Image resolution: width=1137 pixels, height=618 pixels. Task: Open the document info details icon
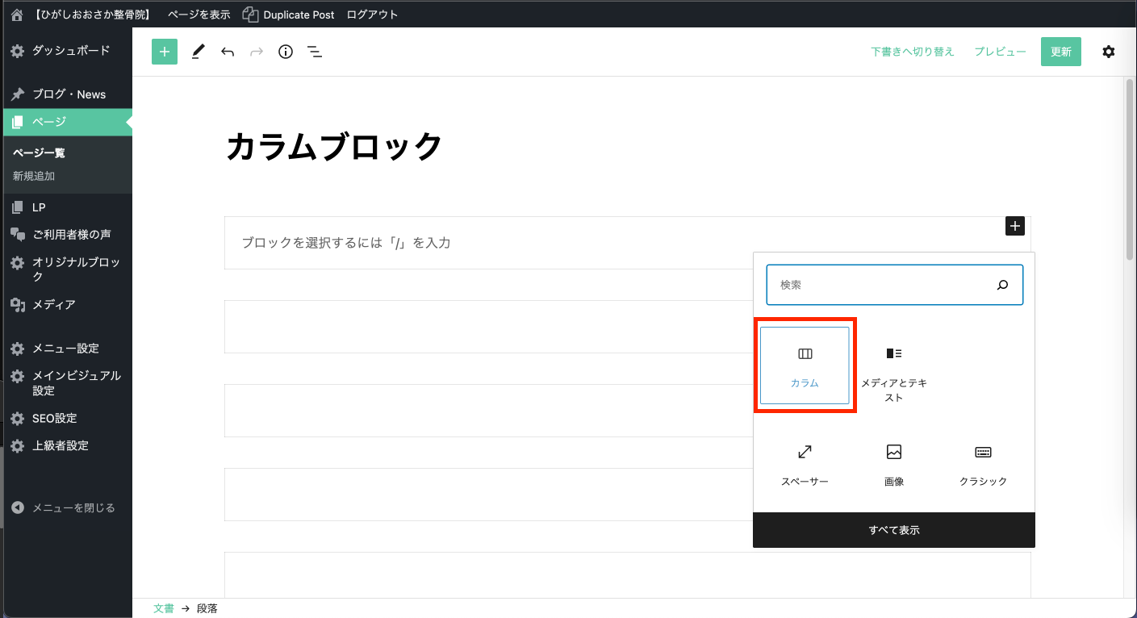point(286,52)
